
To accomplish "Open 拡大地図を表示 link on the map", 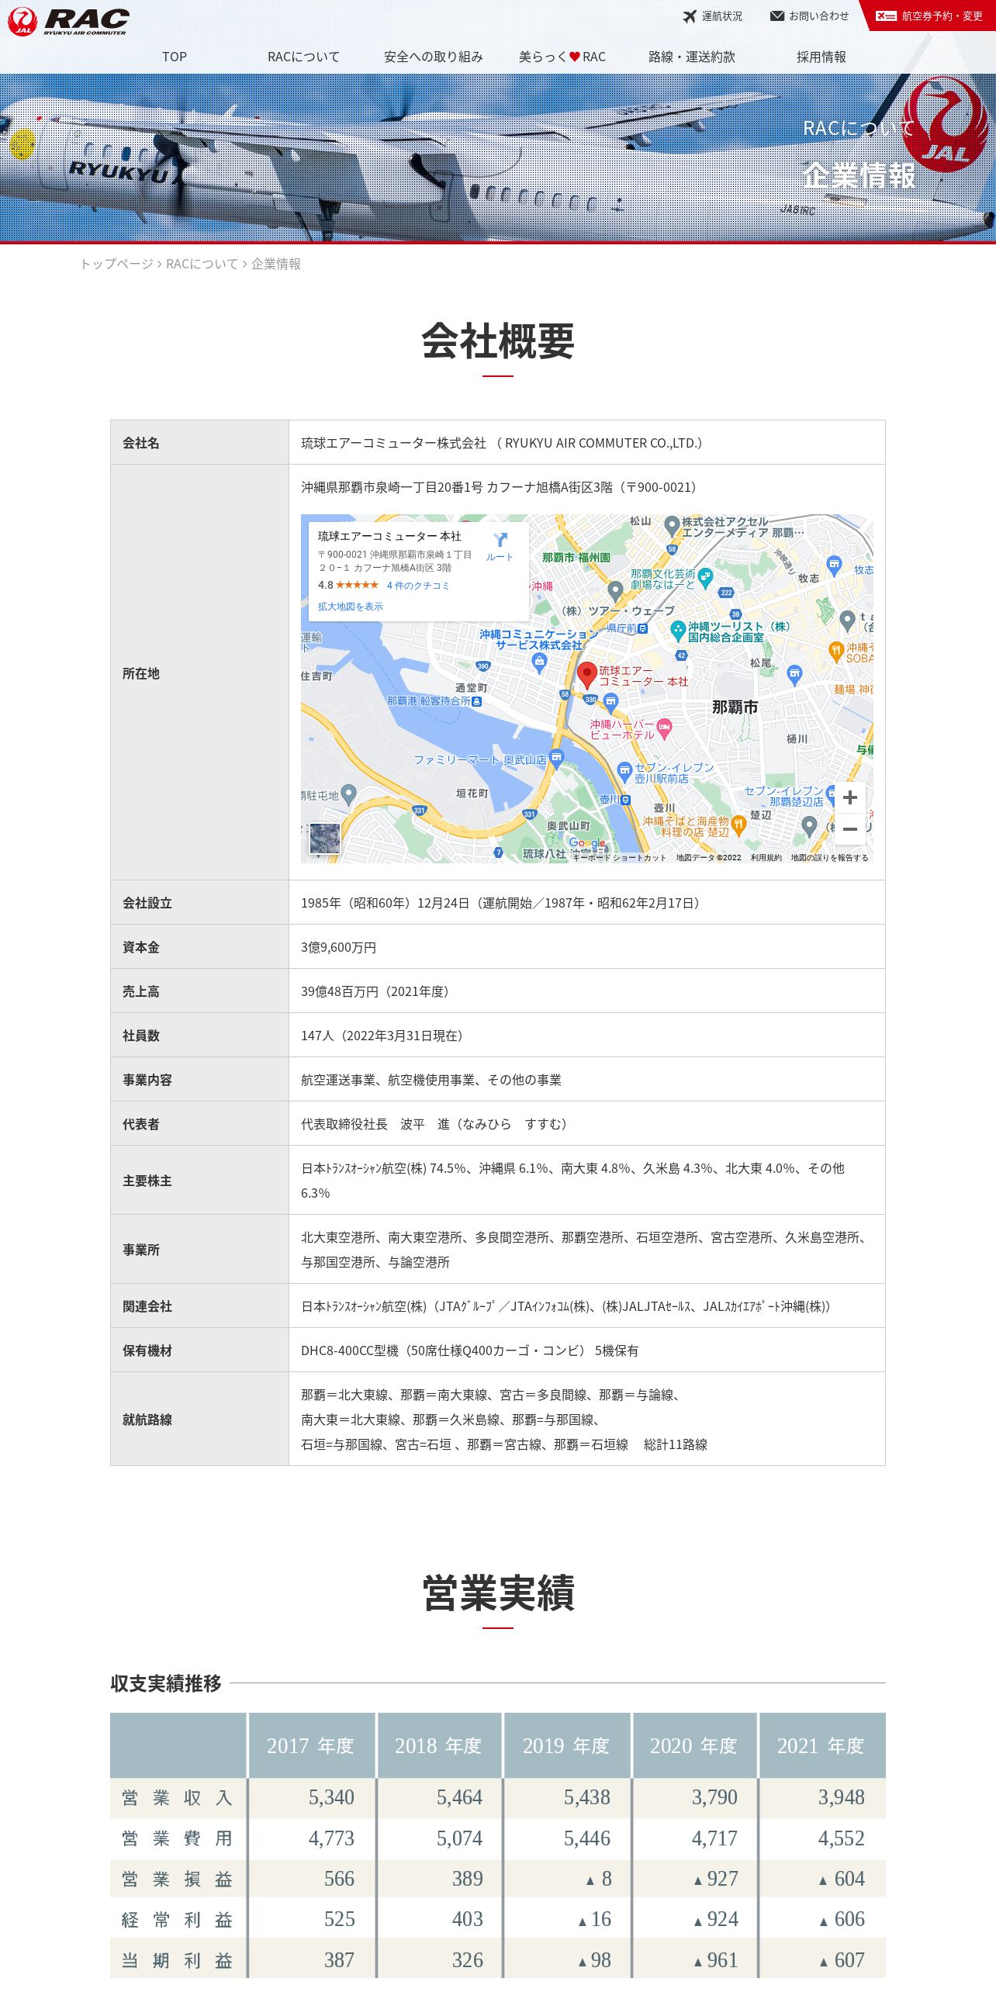I will (x=350, y=607).
